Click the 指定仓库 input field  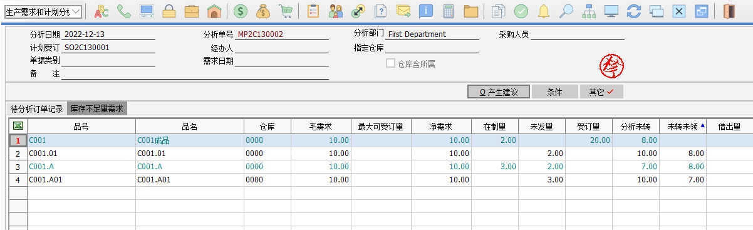pyautogui.click(x=432, y=48)
